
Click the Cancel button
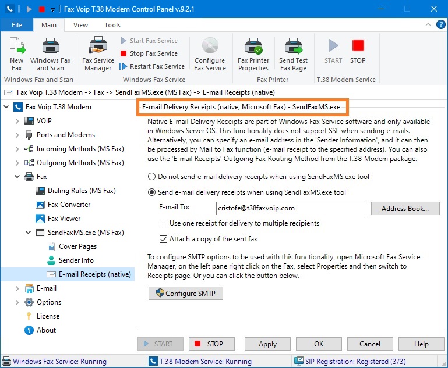tap(370, 344)
